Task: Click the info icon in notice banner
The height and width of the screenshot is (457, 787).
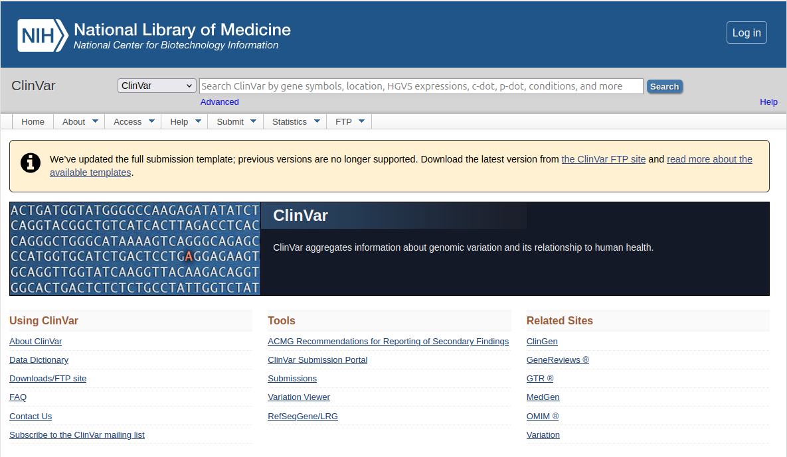Action: pyautogui.click(x=31, y=163)
